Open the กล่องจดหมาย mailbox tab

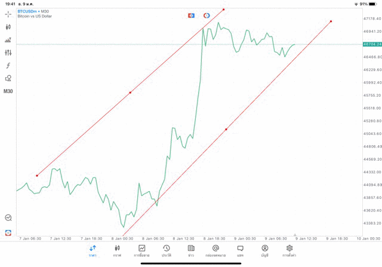[215, 250]
